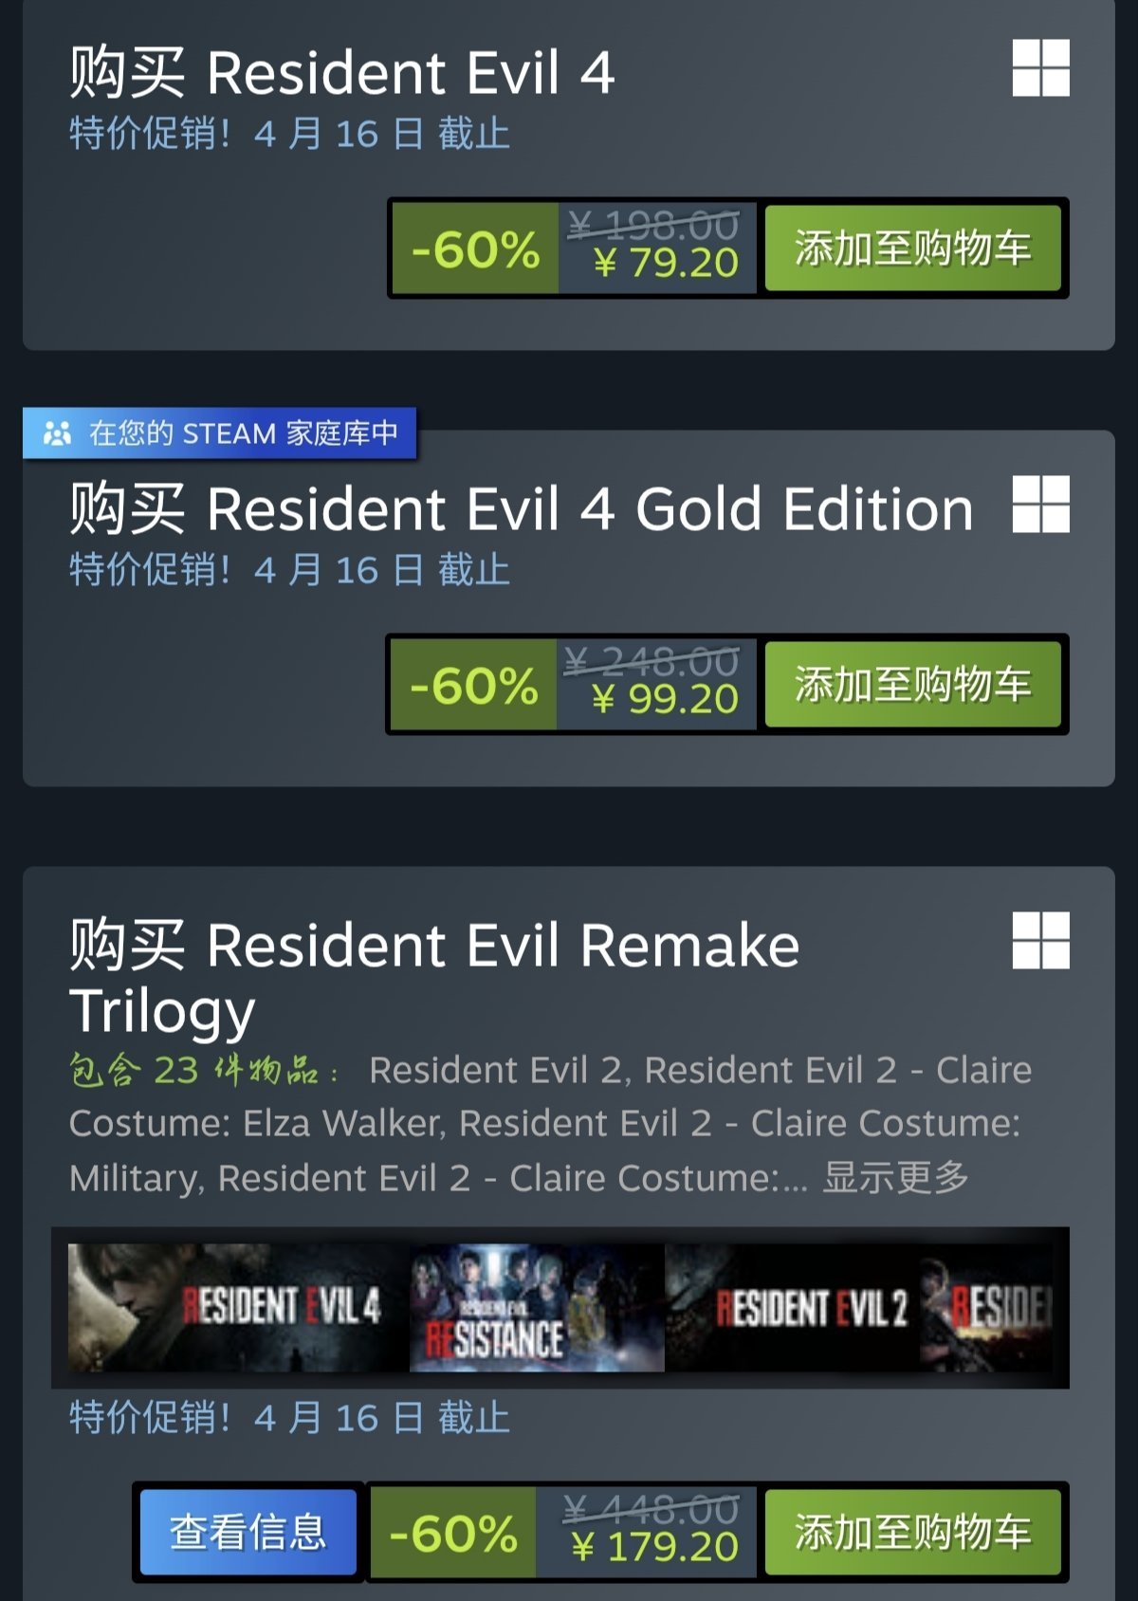This screenshot has height=1601, width=1138.
Task: Click the ¥ 179.20 Trilogy price
Action: pyautogui.click(x=654, y=1548)
